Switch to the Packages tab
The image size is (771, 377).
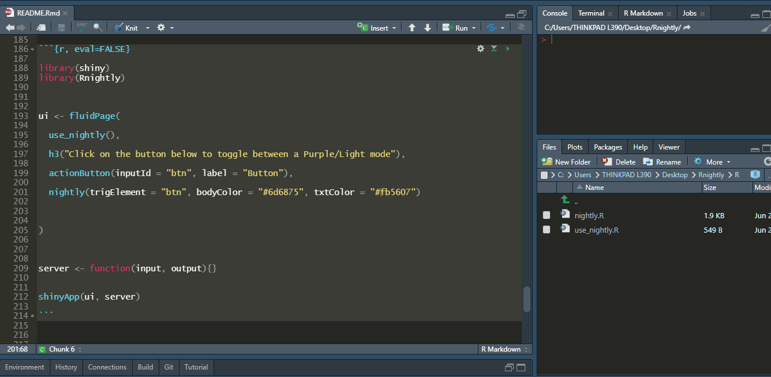[x=608, y=147]
